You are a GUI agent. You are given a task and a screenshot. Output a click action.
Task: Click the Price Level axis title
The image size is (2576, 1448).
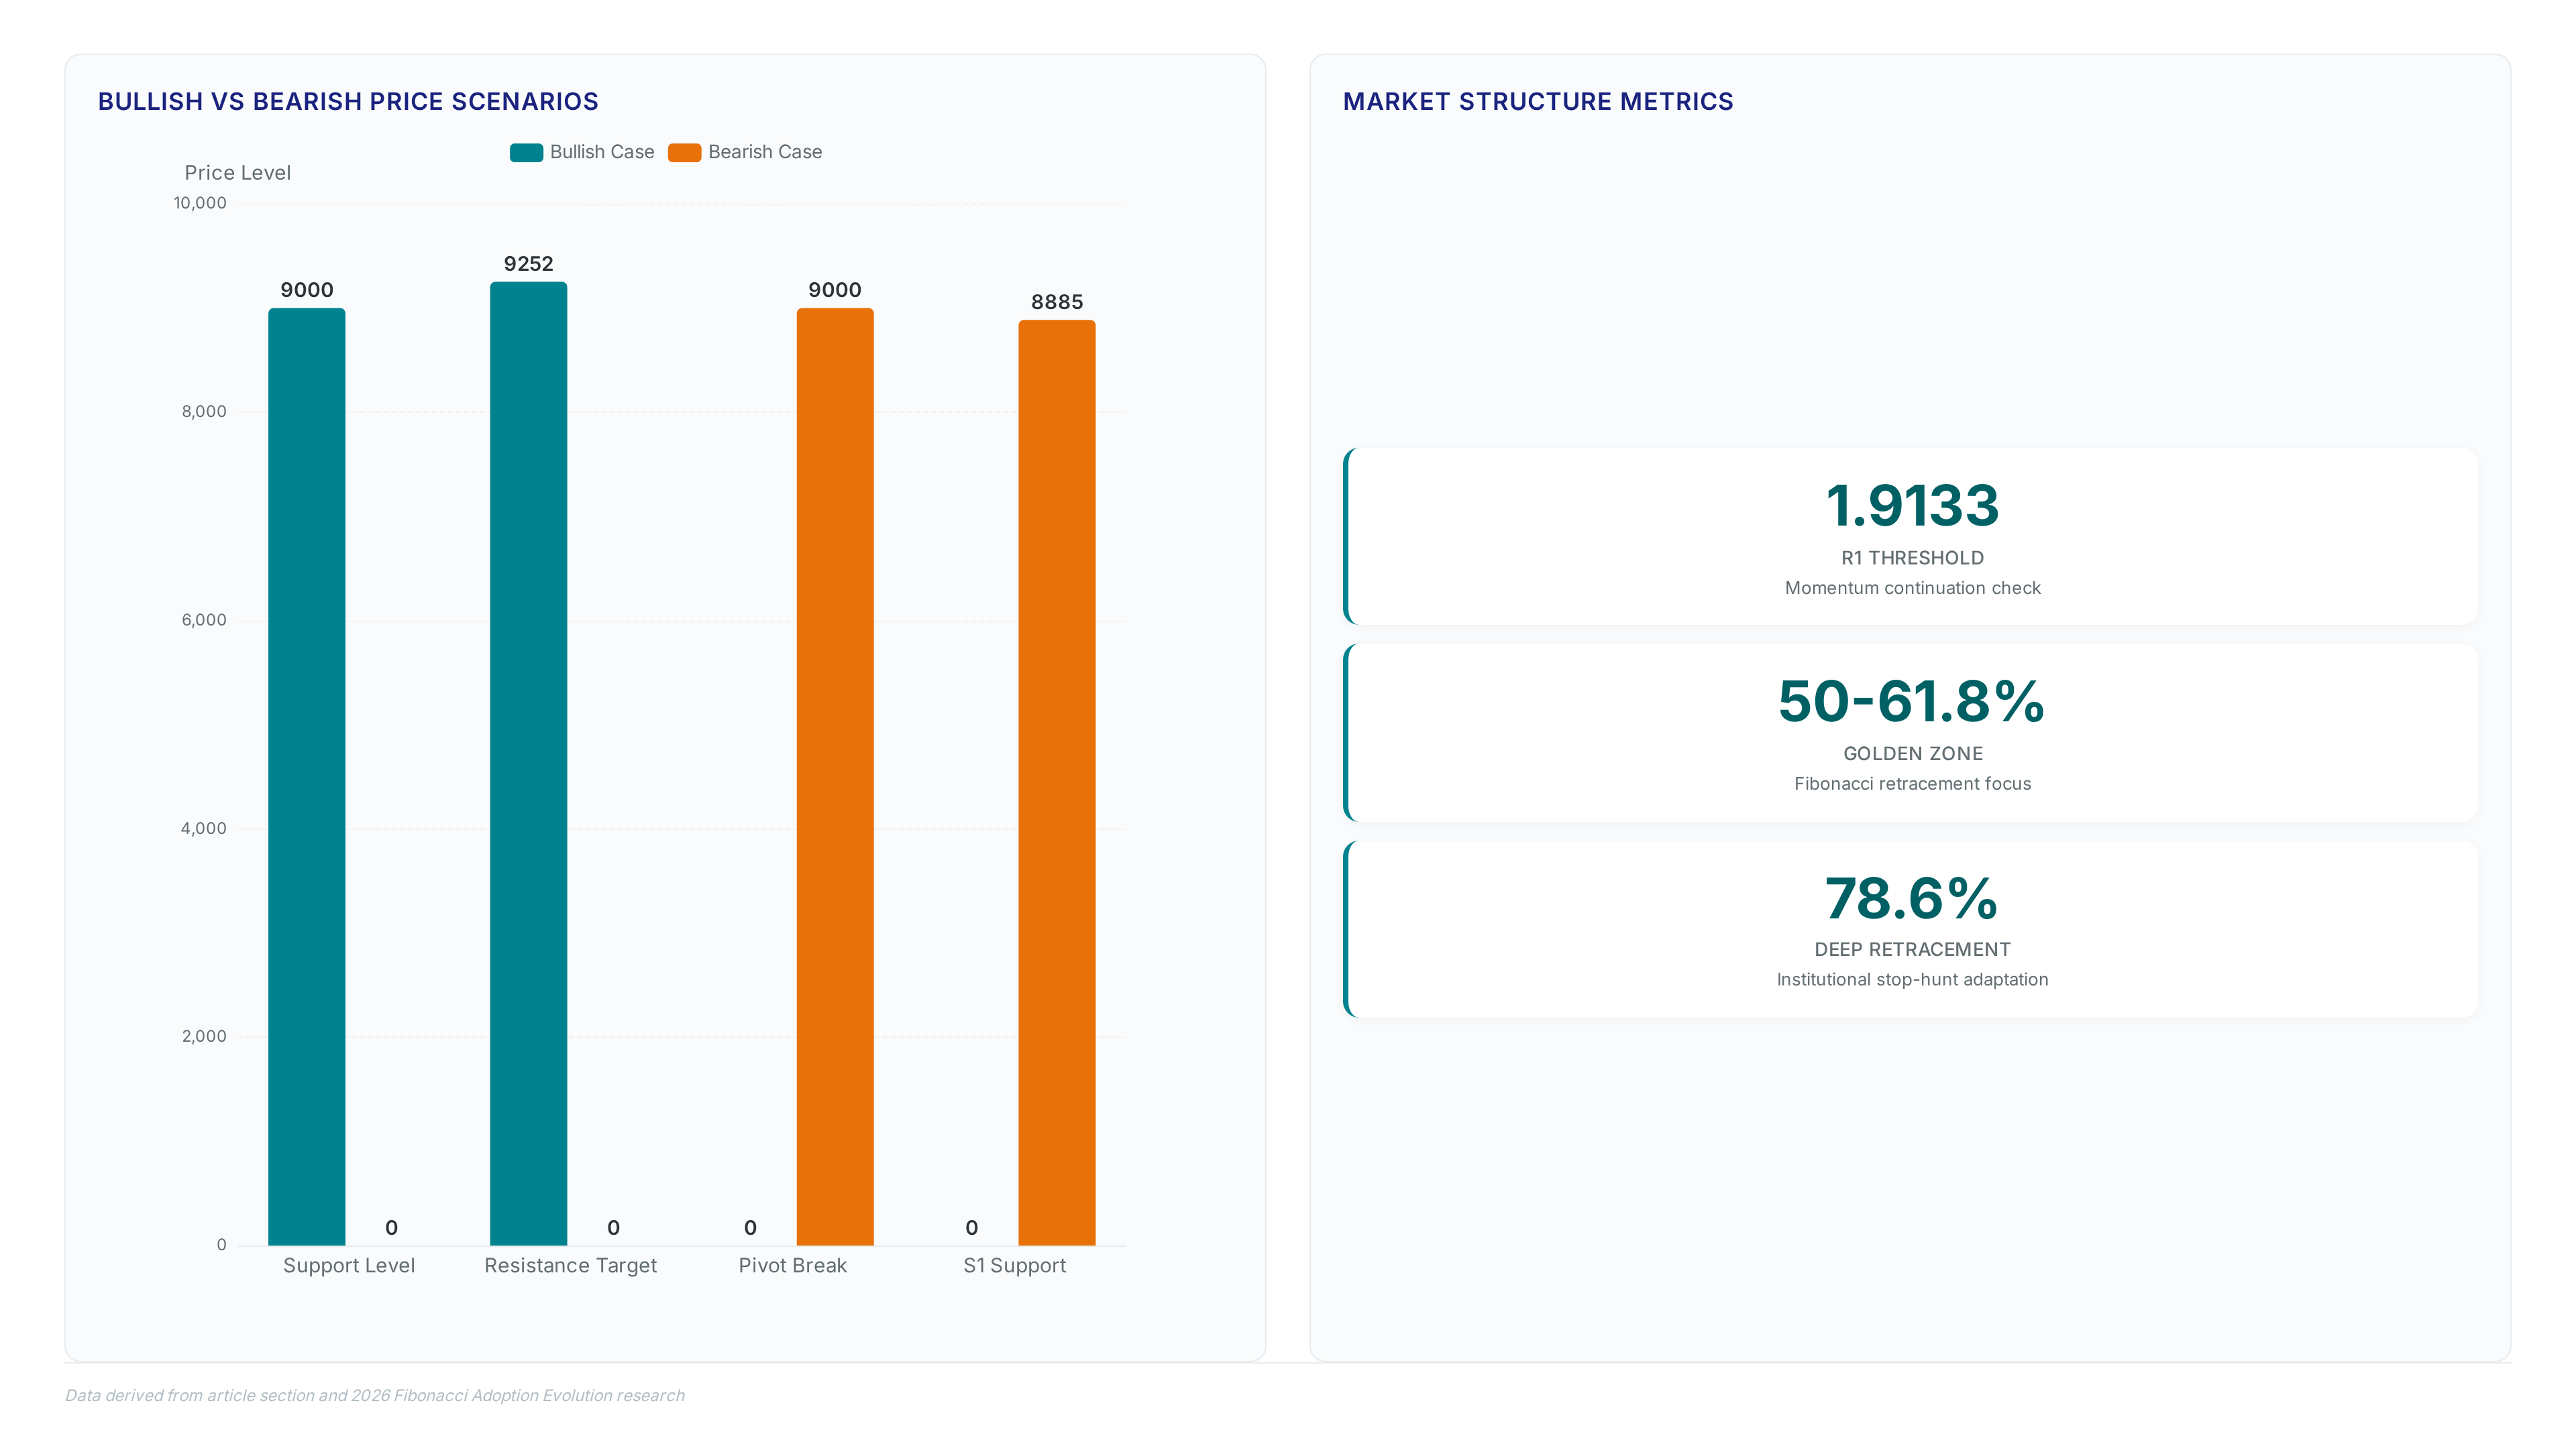(238, 173)
